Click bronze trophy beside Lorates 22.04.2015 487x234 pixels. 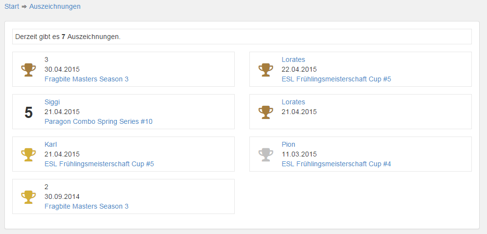pyautogui.click(x=266, y=70)
